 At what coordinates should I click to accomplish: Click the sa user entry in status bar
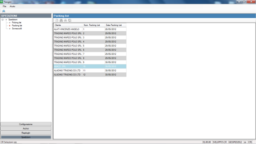point(245,142)
